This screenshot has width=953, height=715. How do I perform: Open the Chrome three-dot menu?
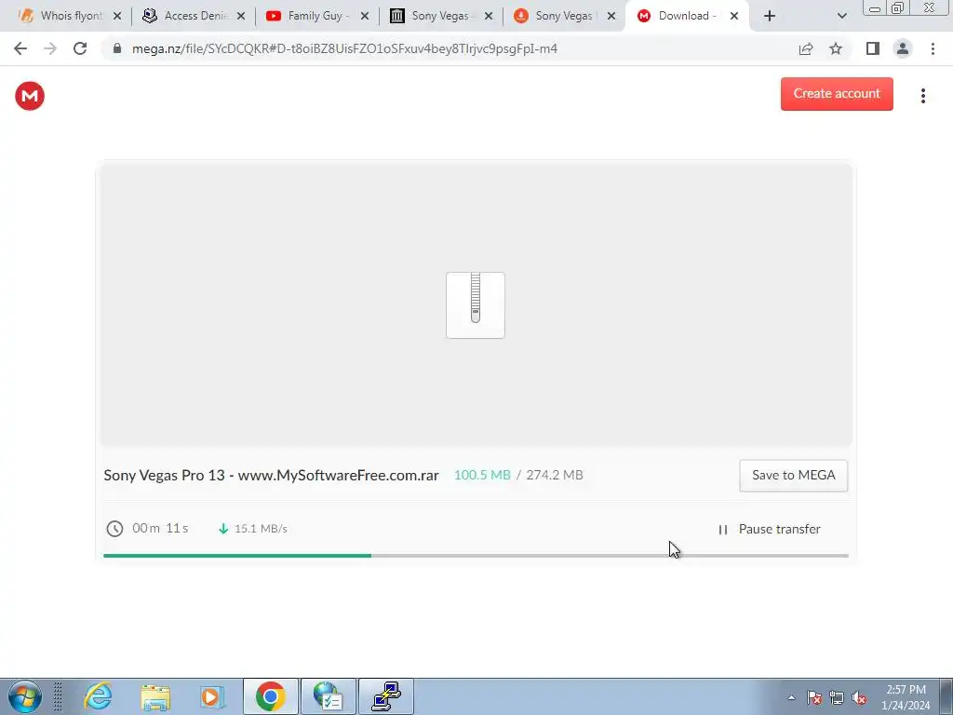[x=933, y=48]
